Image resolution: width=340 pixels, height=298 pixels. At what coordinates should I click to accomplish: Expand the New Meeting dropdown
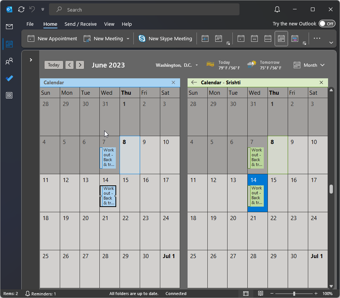pyautogui.click(x=128, y=38)
